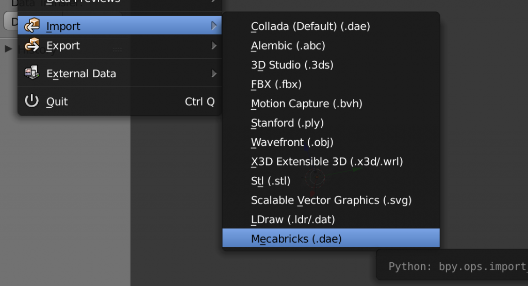Select Mecabricks (.dae) importer
The image size is (528, 286).
pyautogui.click(x=296, y=239)
